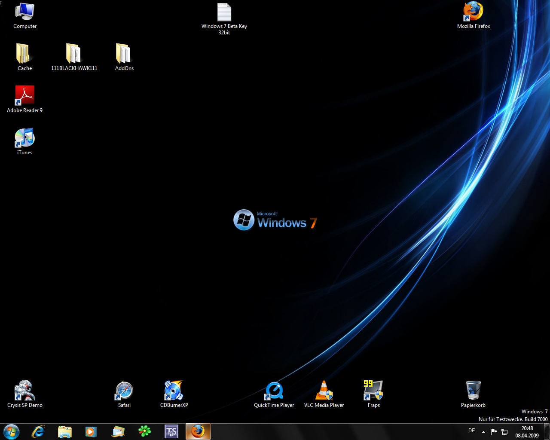Open the Action Center flag icon

[x=494, y=432]
